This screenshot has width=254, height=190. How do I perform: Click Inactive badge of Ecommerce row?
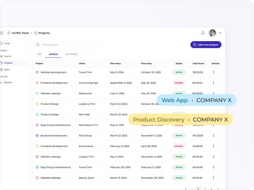point(179,146)
